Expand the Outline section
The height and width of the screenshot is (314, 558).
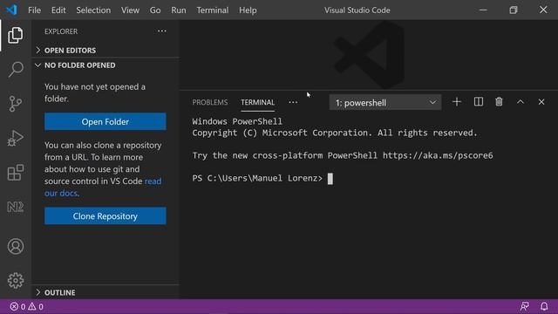(x=105, y=292)
